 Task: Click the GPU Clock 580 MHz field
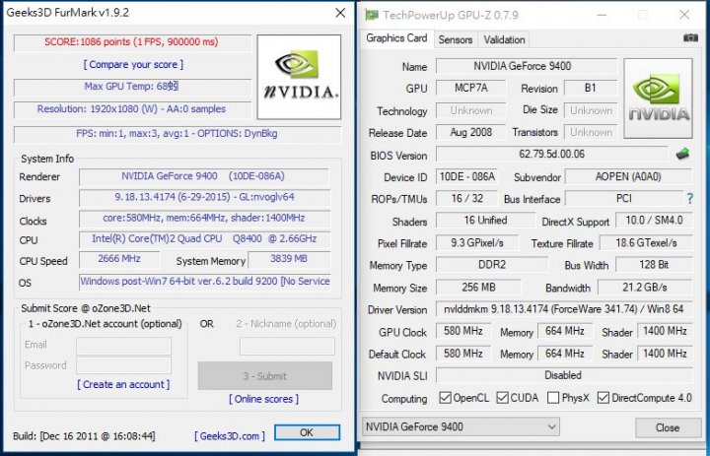(463, 331)
